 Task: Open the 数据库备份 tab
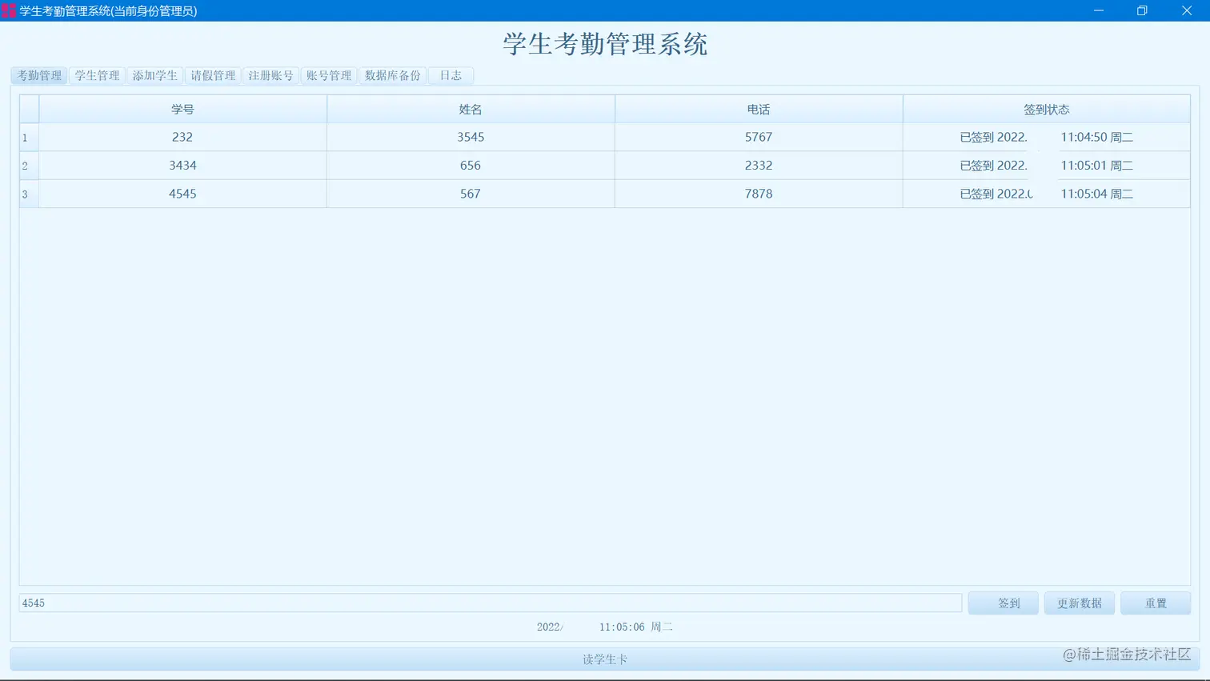[x=392, y=75]
